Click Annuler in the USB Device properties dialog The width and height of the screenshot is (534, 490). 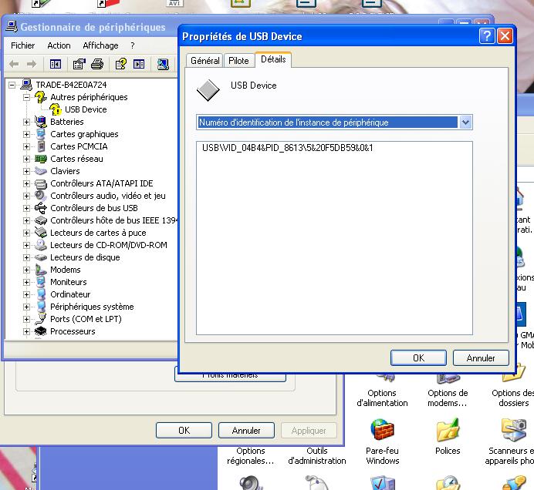coord(481,357)
